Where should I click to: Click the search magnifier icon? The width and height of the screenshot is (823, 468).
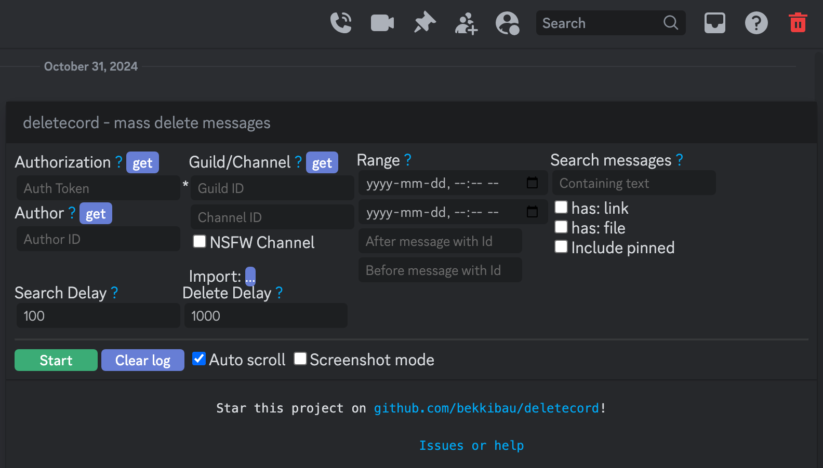coord(671,23)
